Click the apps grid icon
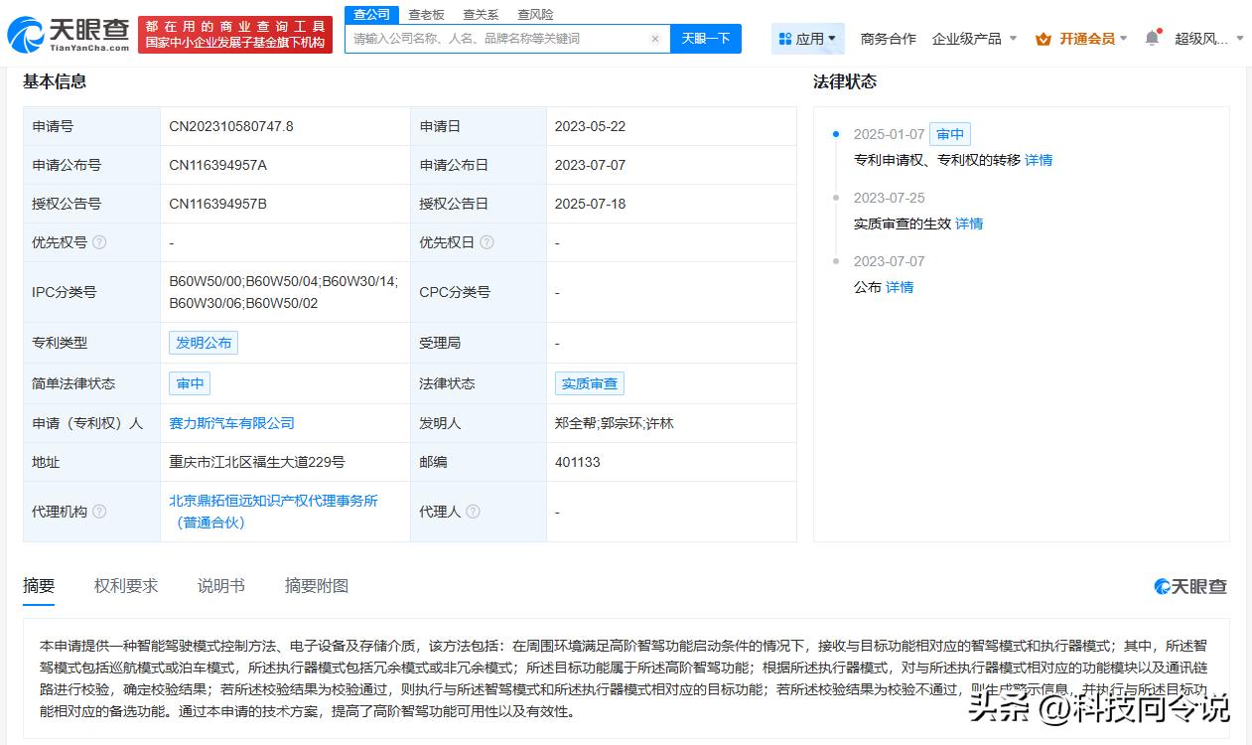1252x745 pixels. coord(785,39)
